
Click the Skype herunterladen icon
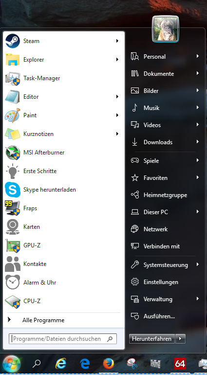(x=13, y=190)
